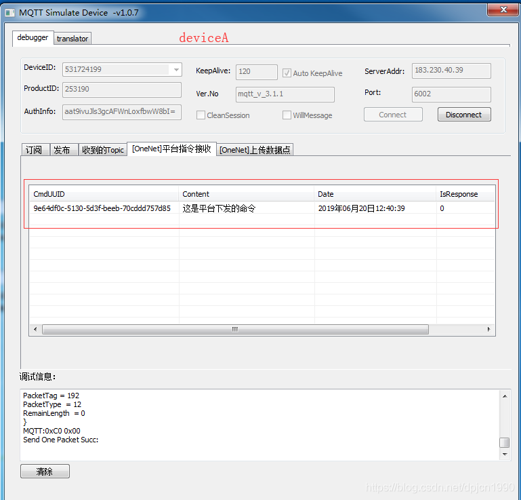Select the [OneNet]平台指令接收 tab
This screenshot has height=500, width=521.
pyautogui.click(x=171, y=149)
